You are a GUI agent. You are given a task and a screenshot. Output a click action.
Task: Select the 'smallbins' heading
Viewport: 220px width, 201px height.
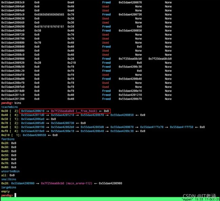click(x=9, y=179)
